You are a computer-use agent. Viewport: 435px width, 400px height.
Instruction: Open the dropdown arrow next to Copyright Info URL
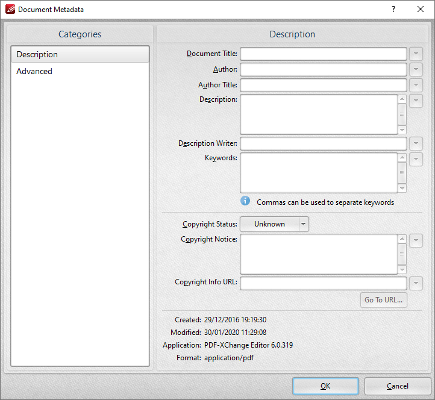[416, 283]
